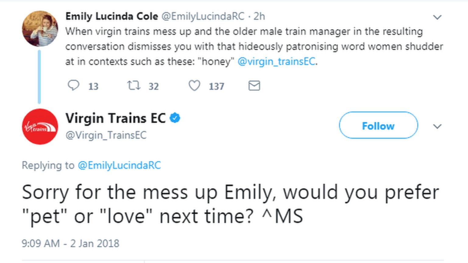
Task: Click the 137 likes count
Action: 216,86
